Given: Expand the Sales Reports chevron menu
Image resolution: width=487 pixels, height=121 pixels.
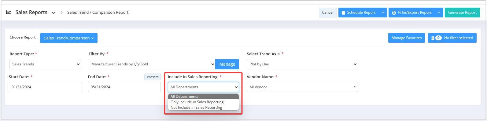Looking at the screenshot, I should coord(53,13).
